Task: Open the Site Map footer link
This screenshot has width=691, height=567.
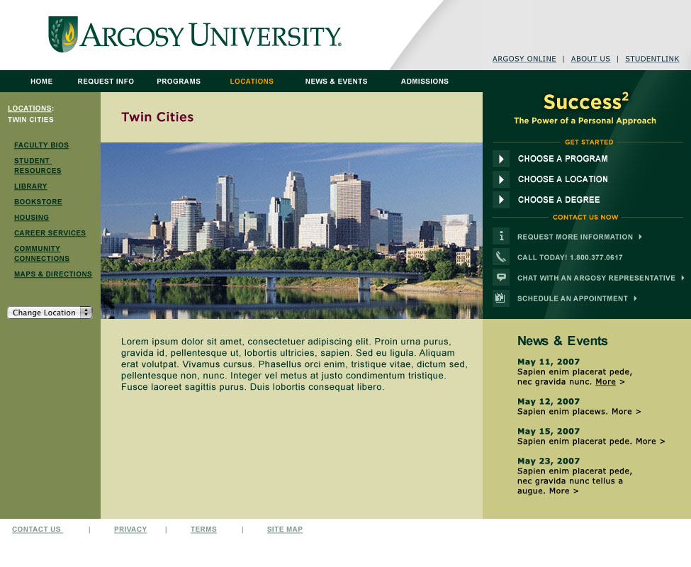Action: tap(285, 529)
